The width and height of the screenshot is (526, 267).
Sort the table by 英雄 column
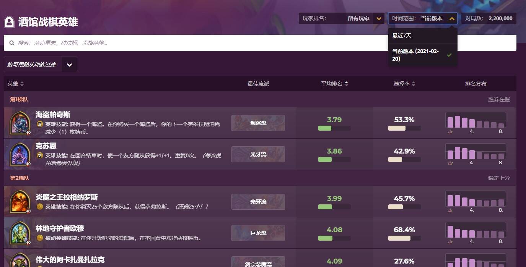15,84
